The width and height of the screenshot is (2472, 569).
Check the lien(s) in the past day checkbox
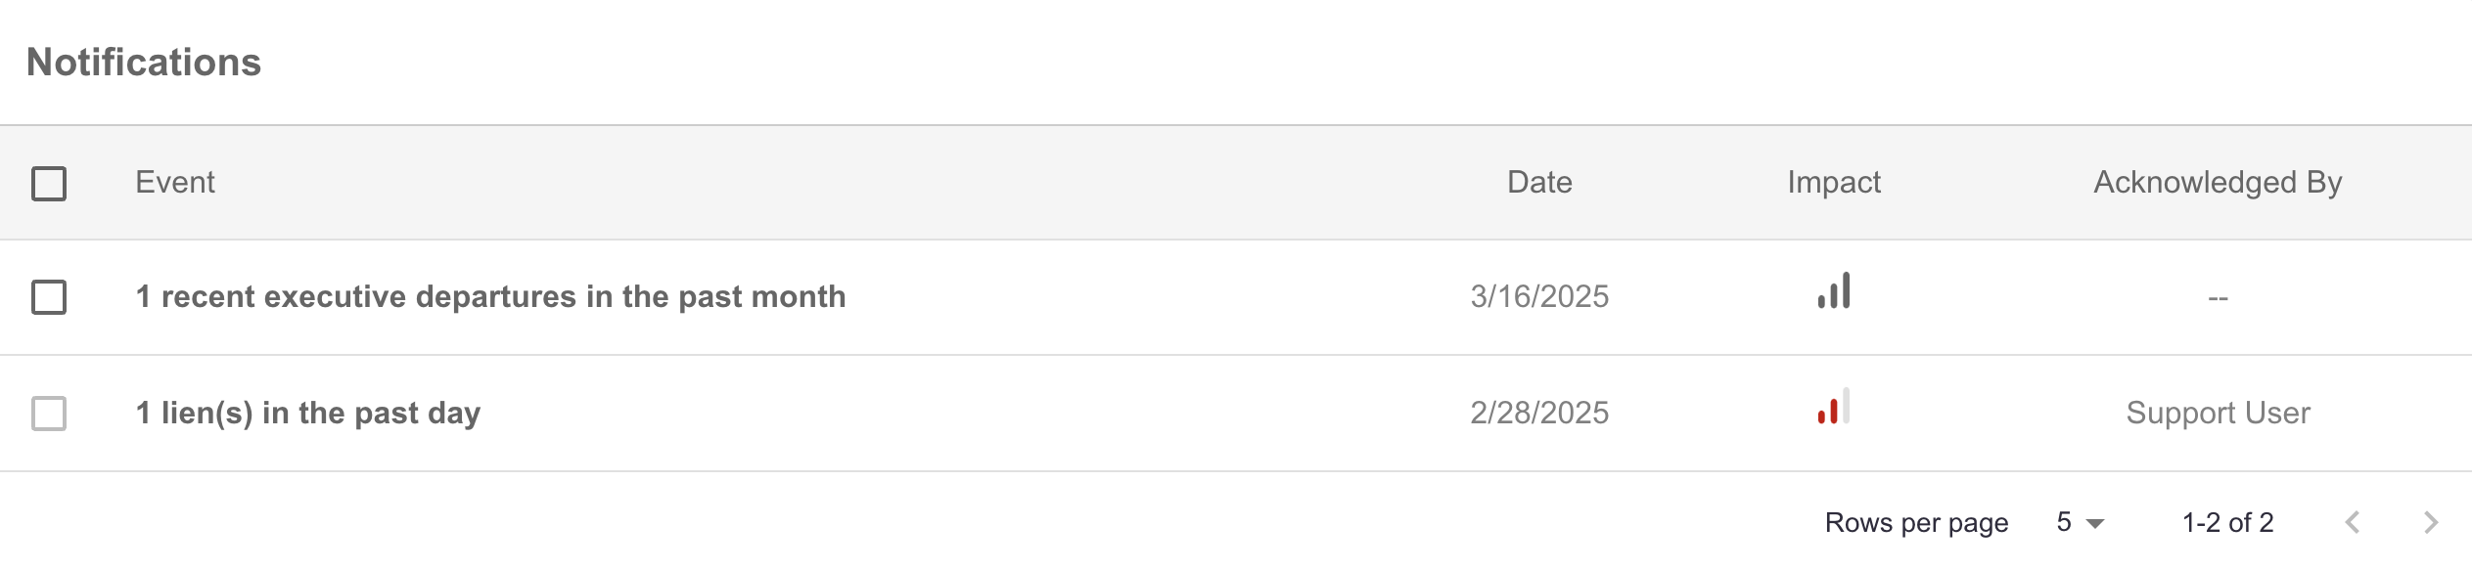click(49, 413)
